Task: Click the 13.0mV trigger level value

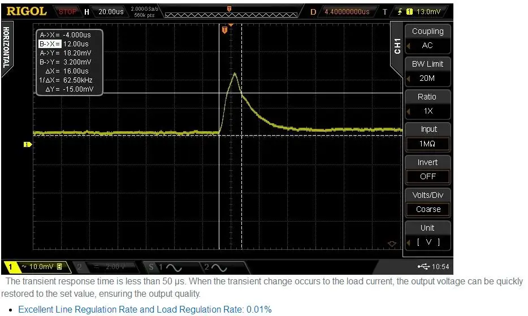Action: (x=429, y=12)
